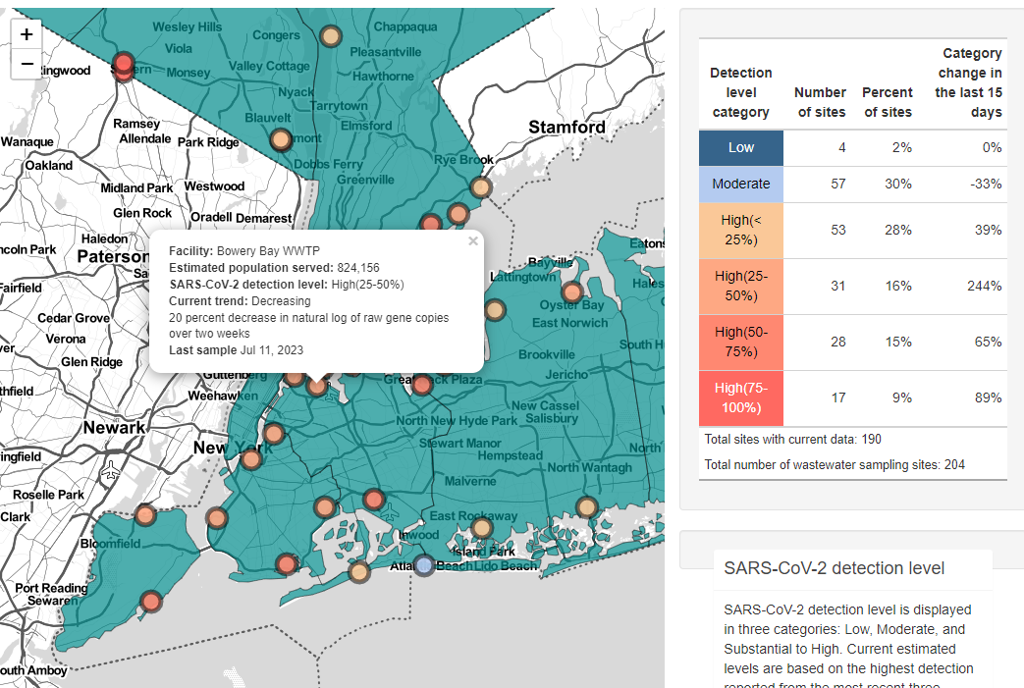This screenshot has height=688, width=1024.
Task: Zoom out of the map
Action: 27,65
